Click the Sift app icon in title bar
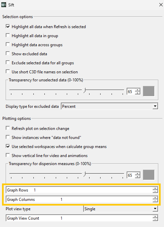The image size is (164, 227). (x=4, y=5)
